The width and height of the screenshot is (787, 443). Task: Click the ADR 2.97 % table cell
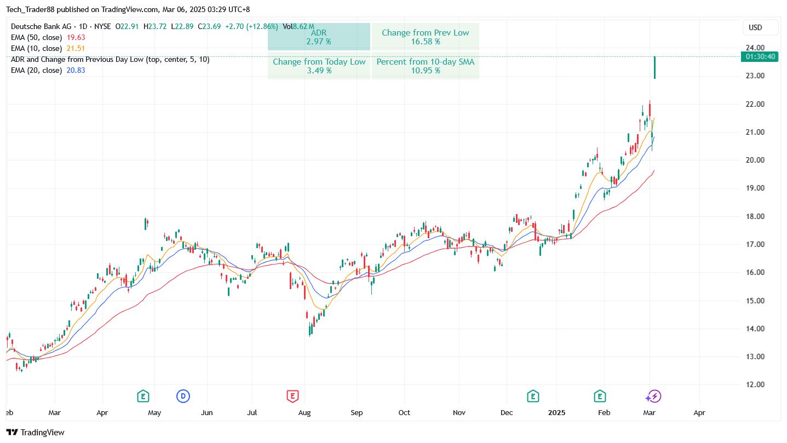(x=319, y=37)
